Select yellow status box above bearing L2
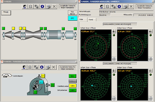 (13, 28)
